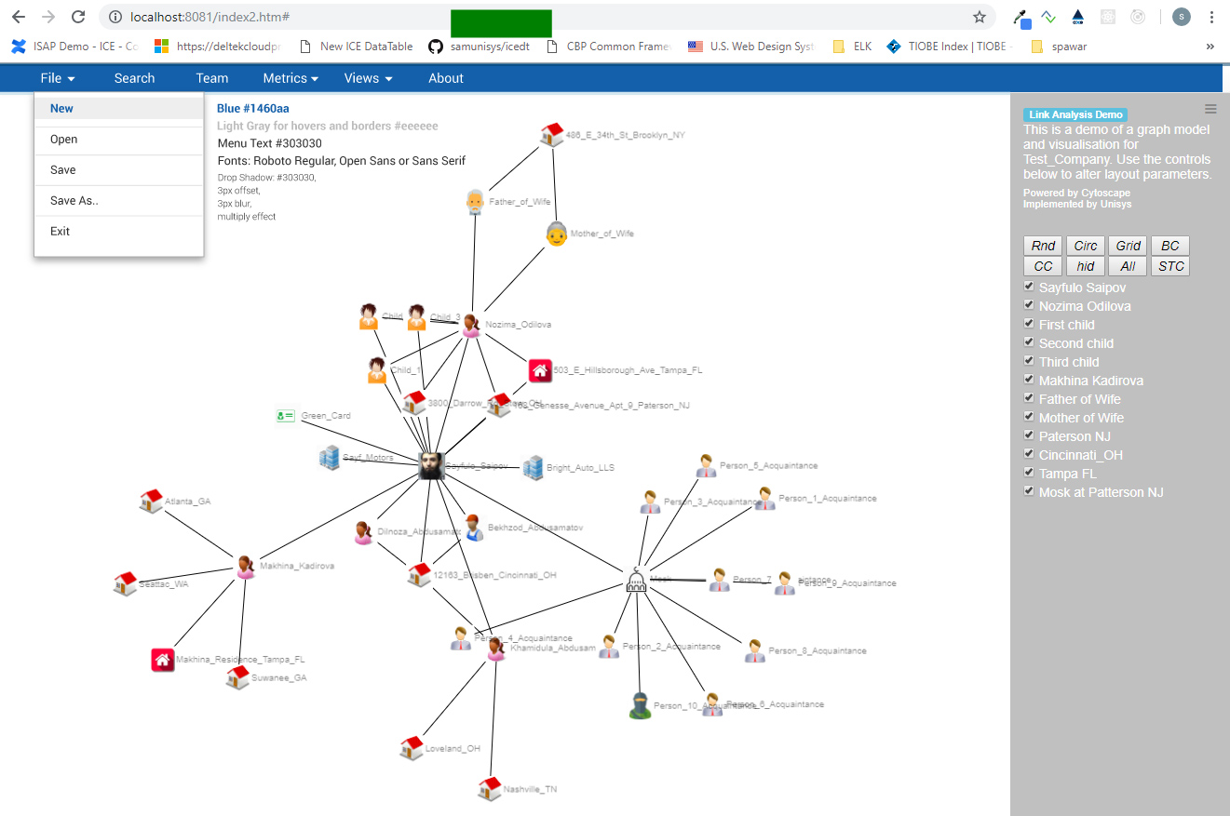The height and width of the screenshot is (816, 1230).
Task: Select Open in the File menu
Action: tap(64, 139)
